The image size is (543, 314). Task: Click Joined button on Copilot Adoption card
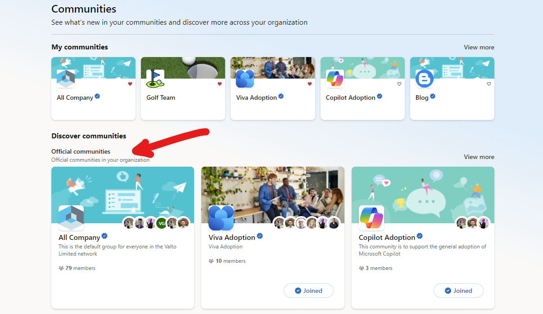(x=458, y=291)
